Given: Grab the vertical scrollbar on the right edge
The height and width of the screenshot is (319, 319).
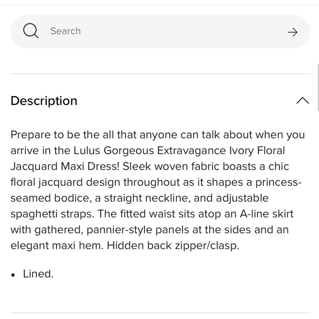Looking at the screenshot, I should click(x=318, y=87).
